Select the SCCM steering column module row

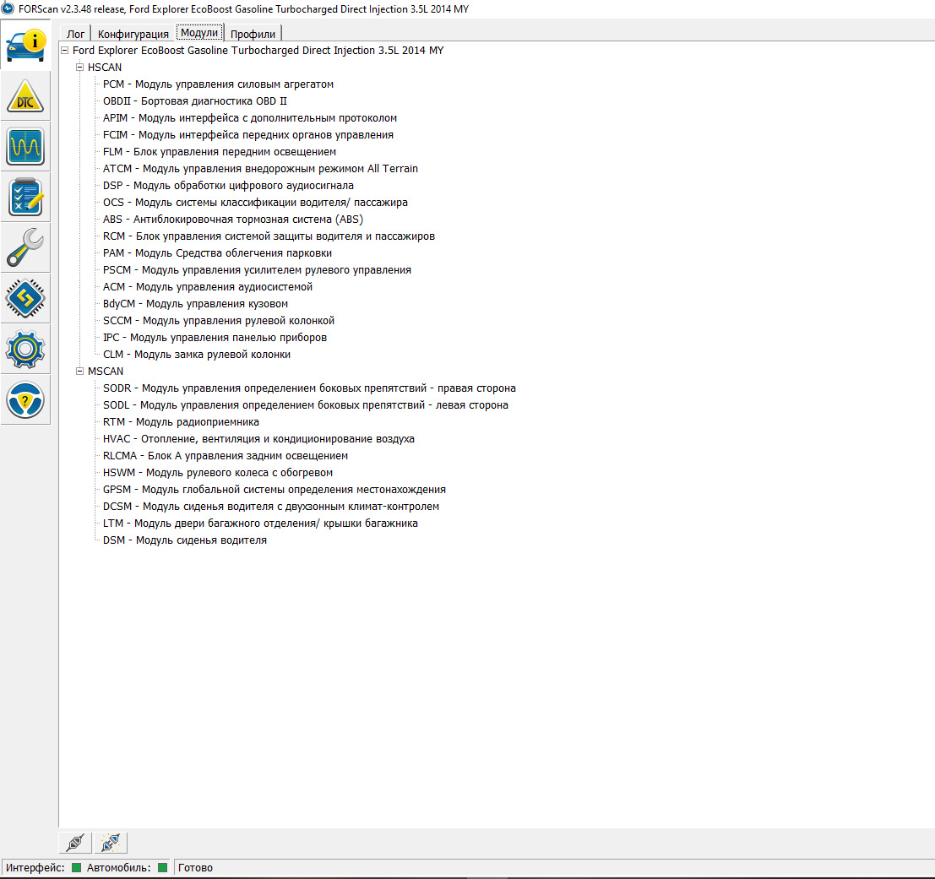point(219,321)
